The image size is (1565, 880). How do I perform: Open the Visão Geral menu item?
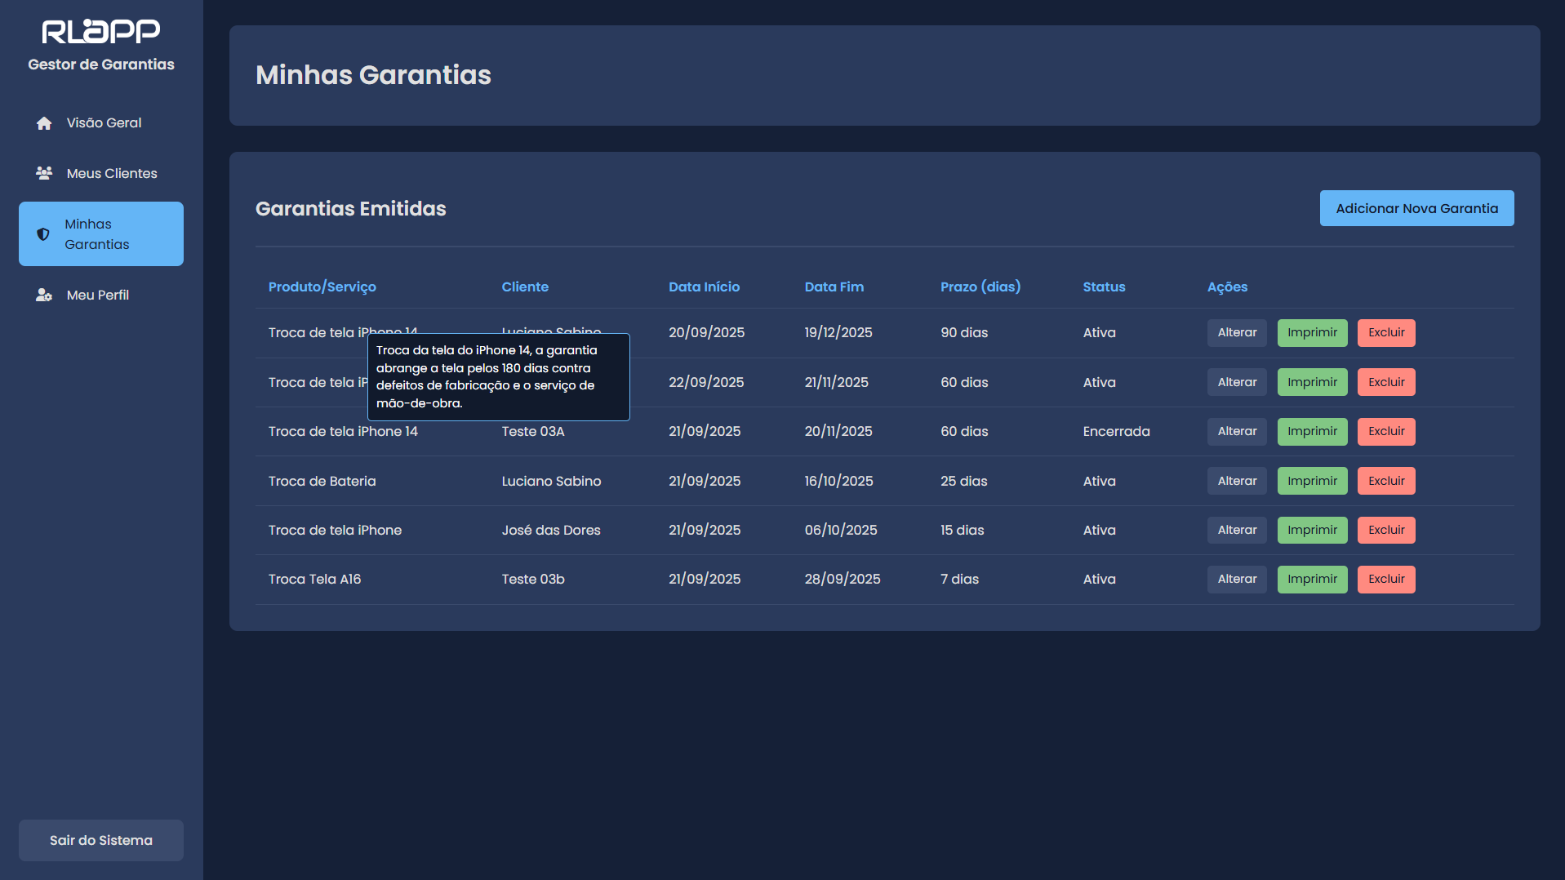103,123
